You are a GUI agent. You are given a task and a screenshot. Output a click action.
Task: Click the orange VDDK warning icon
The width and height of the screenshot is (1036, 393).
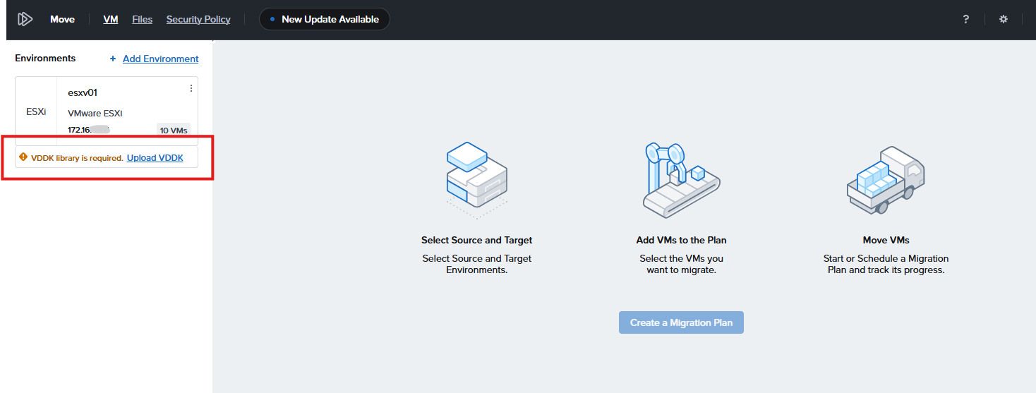(23, 157)
